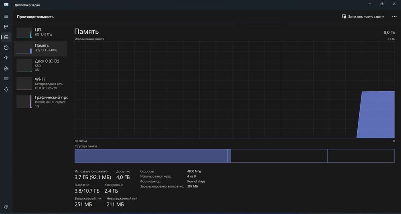This screenshot has width=401, height=214.
Task: Go to Processes page icon in sidebar
Action: (x=6, y=27)
